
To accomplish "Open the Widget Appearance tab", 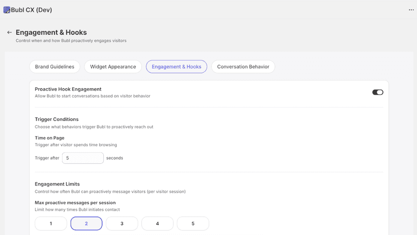I will (x=113, y=67).
